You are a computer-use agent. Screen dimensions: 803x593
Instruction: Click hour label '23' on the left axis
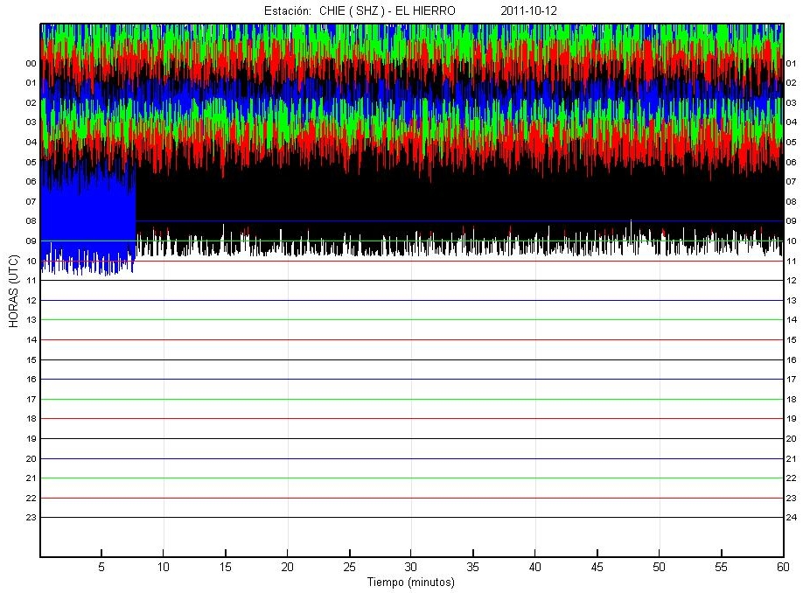click(31, 517)
